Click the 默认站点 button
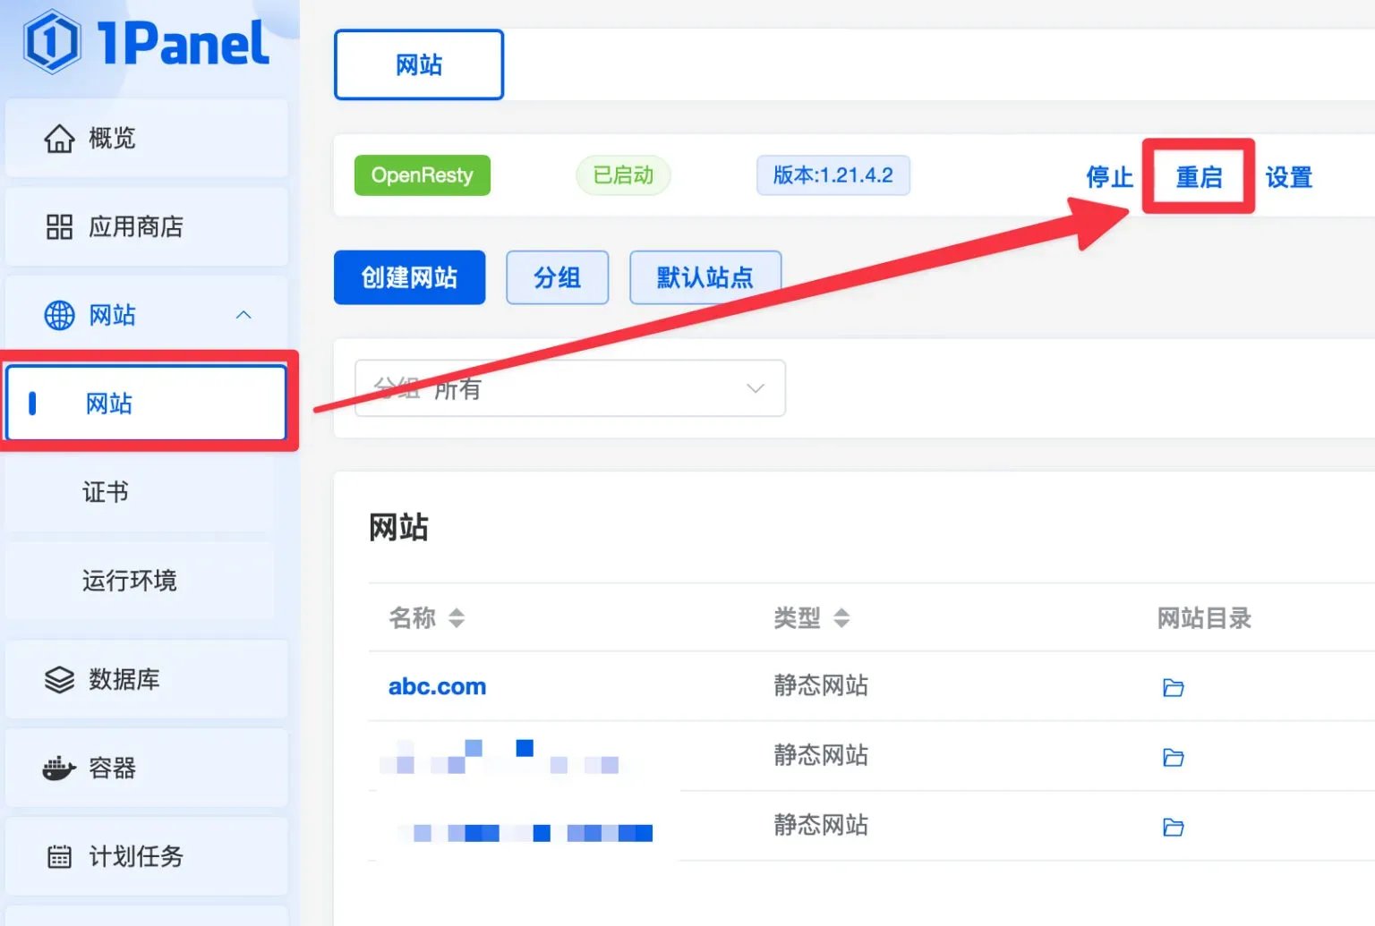This screenshot has height=926, width=1375. tap(705, 277)
